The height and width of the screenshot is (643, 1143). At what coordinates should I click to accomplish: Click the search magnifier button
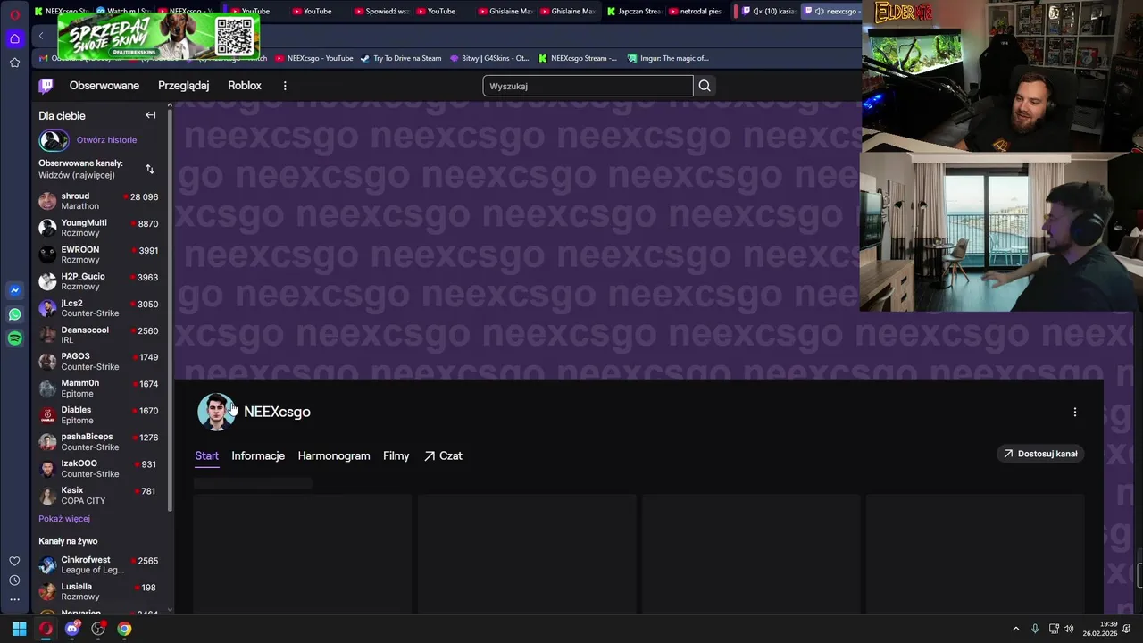point(705,86)
